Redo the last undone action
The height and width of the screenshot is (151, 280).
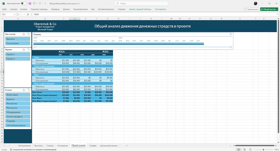[x=40, y=4]
